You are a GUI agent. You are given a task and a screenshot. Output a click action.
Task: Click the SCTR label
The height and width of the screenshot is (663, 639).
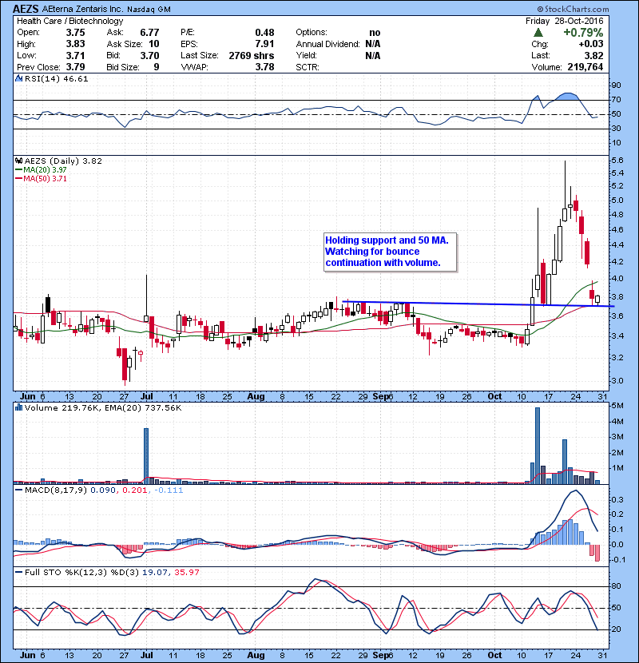(308, 67)
